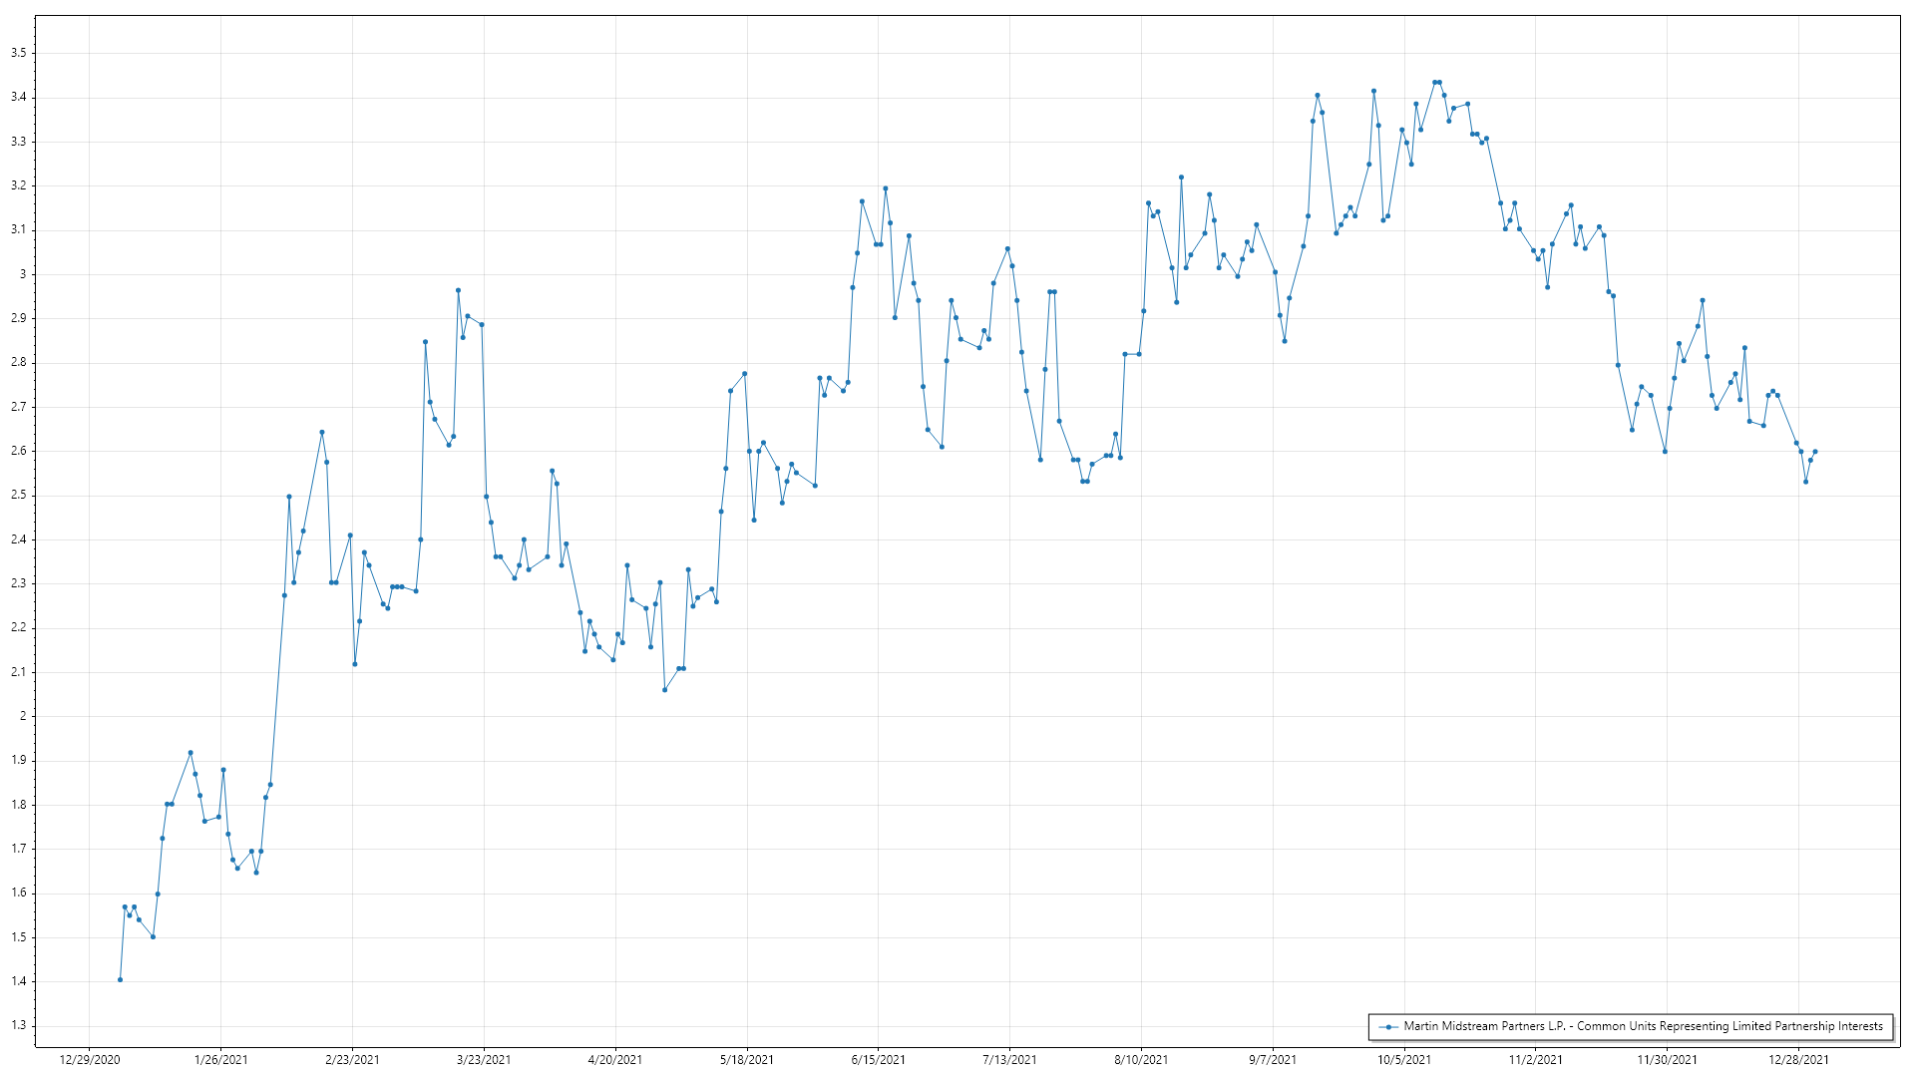Click the March spike point near 2.96
This screenshot has width=1915, height=1077.
[458, 290]
